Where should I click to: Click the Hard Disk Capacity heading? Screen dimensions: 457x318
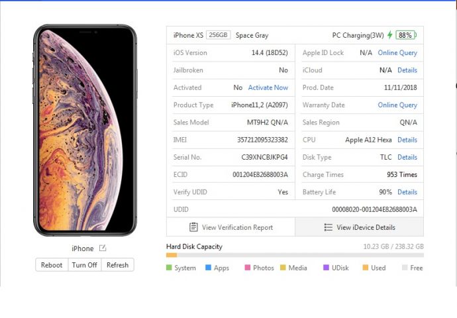coord(194,246)
